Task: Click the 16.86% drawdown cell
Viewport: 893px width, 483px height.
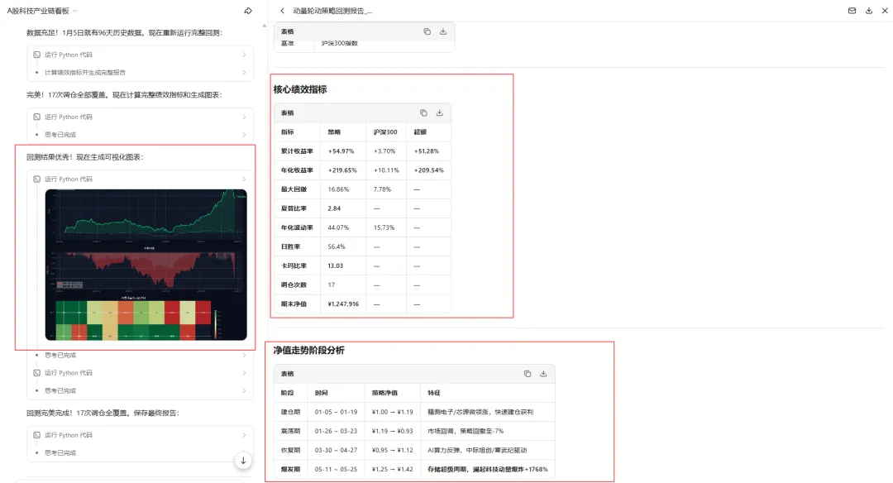Action: (338, 189)
